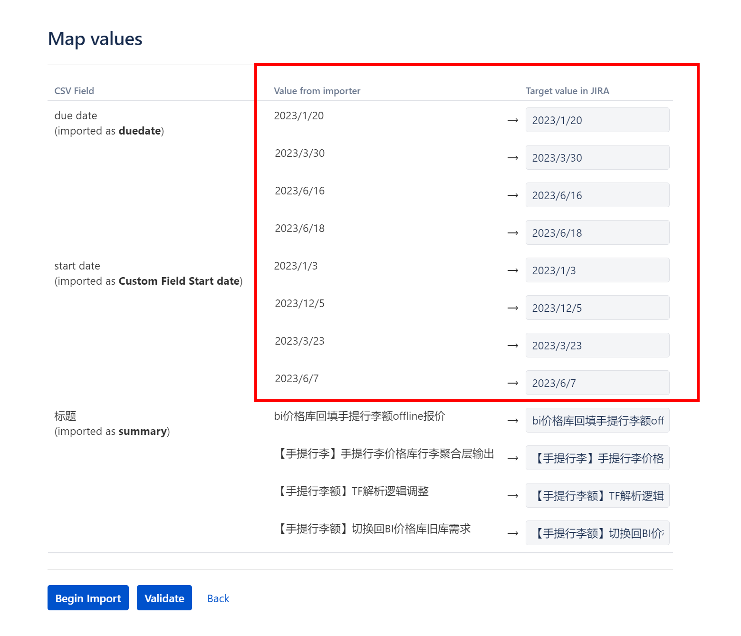Select importer value text 2023/1/3
Image resolution: width=741 pixels, height=636 pixels.
point(296,266)
